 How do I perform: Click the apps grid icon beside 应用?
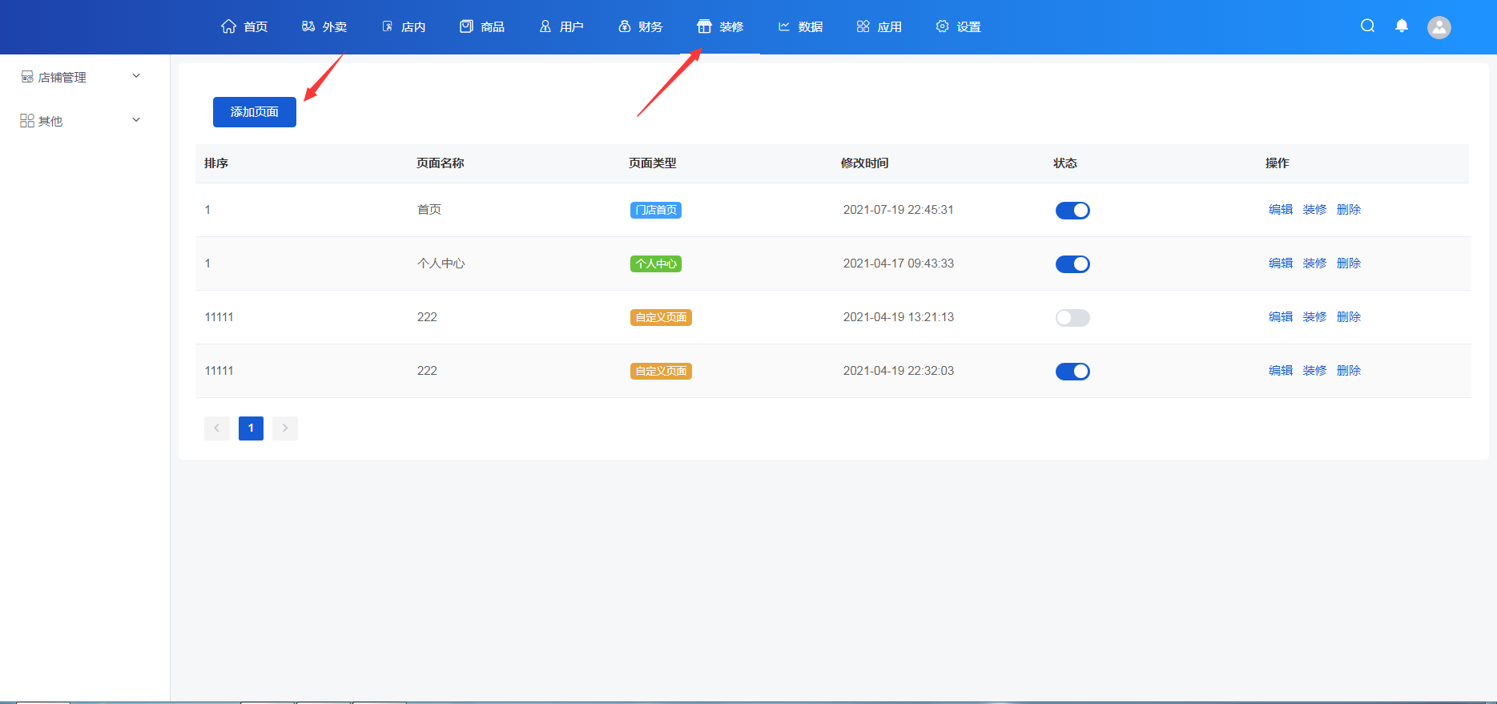tap(863, 26)
